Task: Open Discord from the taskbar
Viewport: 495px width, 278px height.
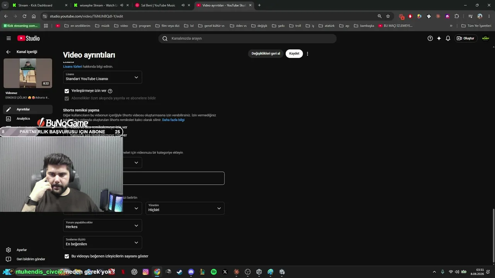Action: pyautogui.click(x=191, y=272)
